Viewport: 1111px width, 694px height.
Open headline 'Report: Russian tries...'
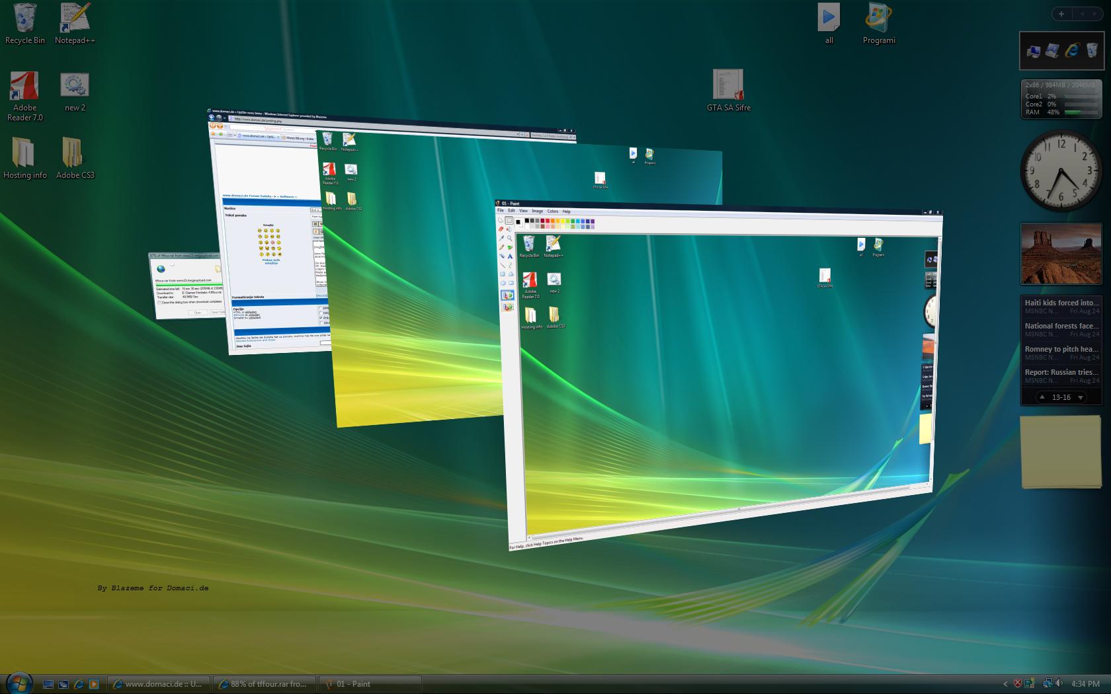1061,372
